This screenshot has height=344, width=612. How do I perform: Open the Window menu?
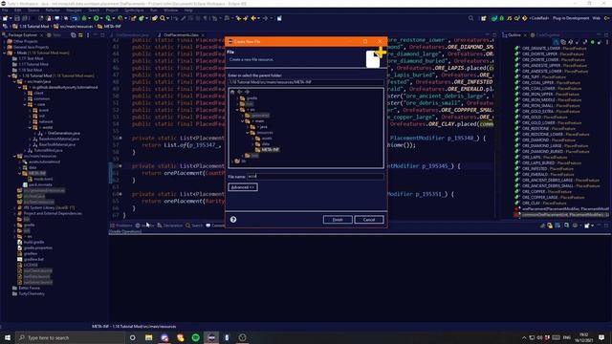point(170,11)
